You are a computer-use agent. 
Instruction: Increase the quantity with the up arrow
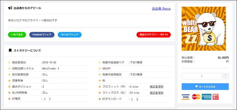[225, 75]
